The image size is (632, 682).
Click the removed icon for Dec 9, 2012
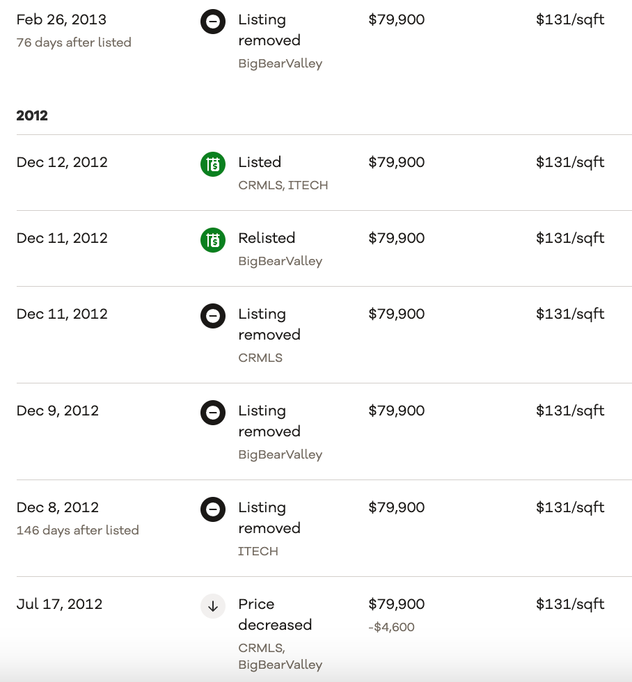(213, 413)
